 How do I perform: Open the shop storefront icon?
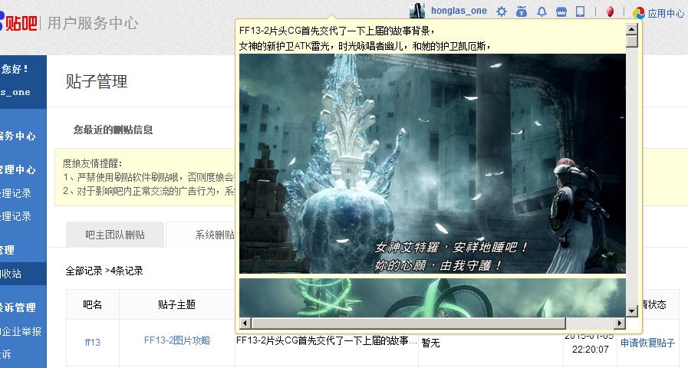[x=561, y=11]
